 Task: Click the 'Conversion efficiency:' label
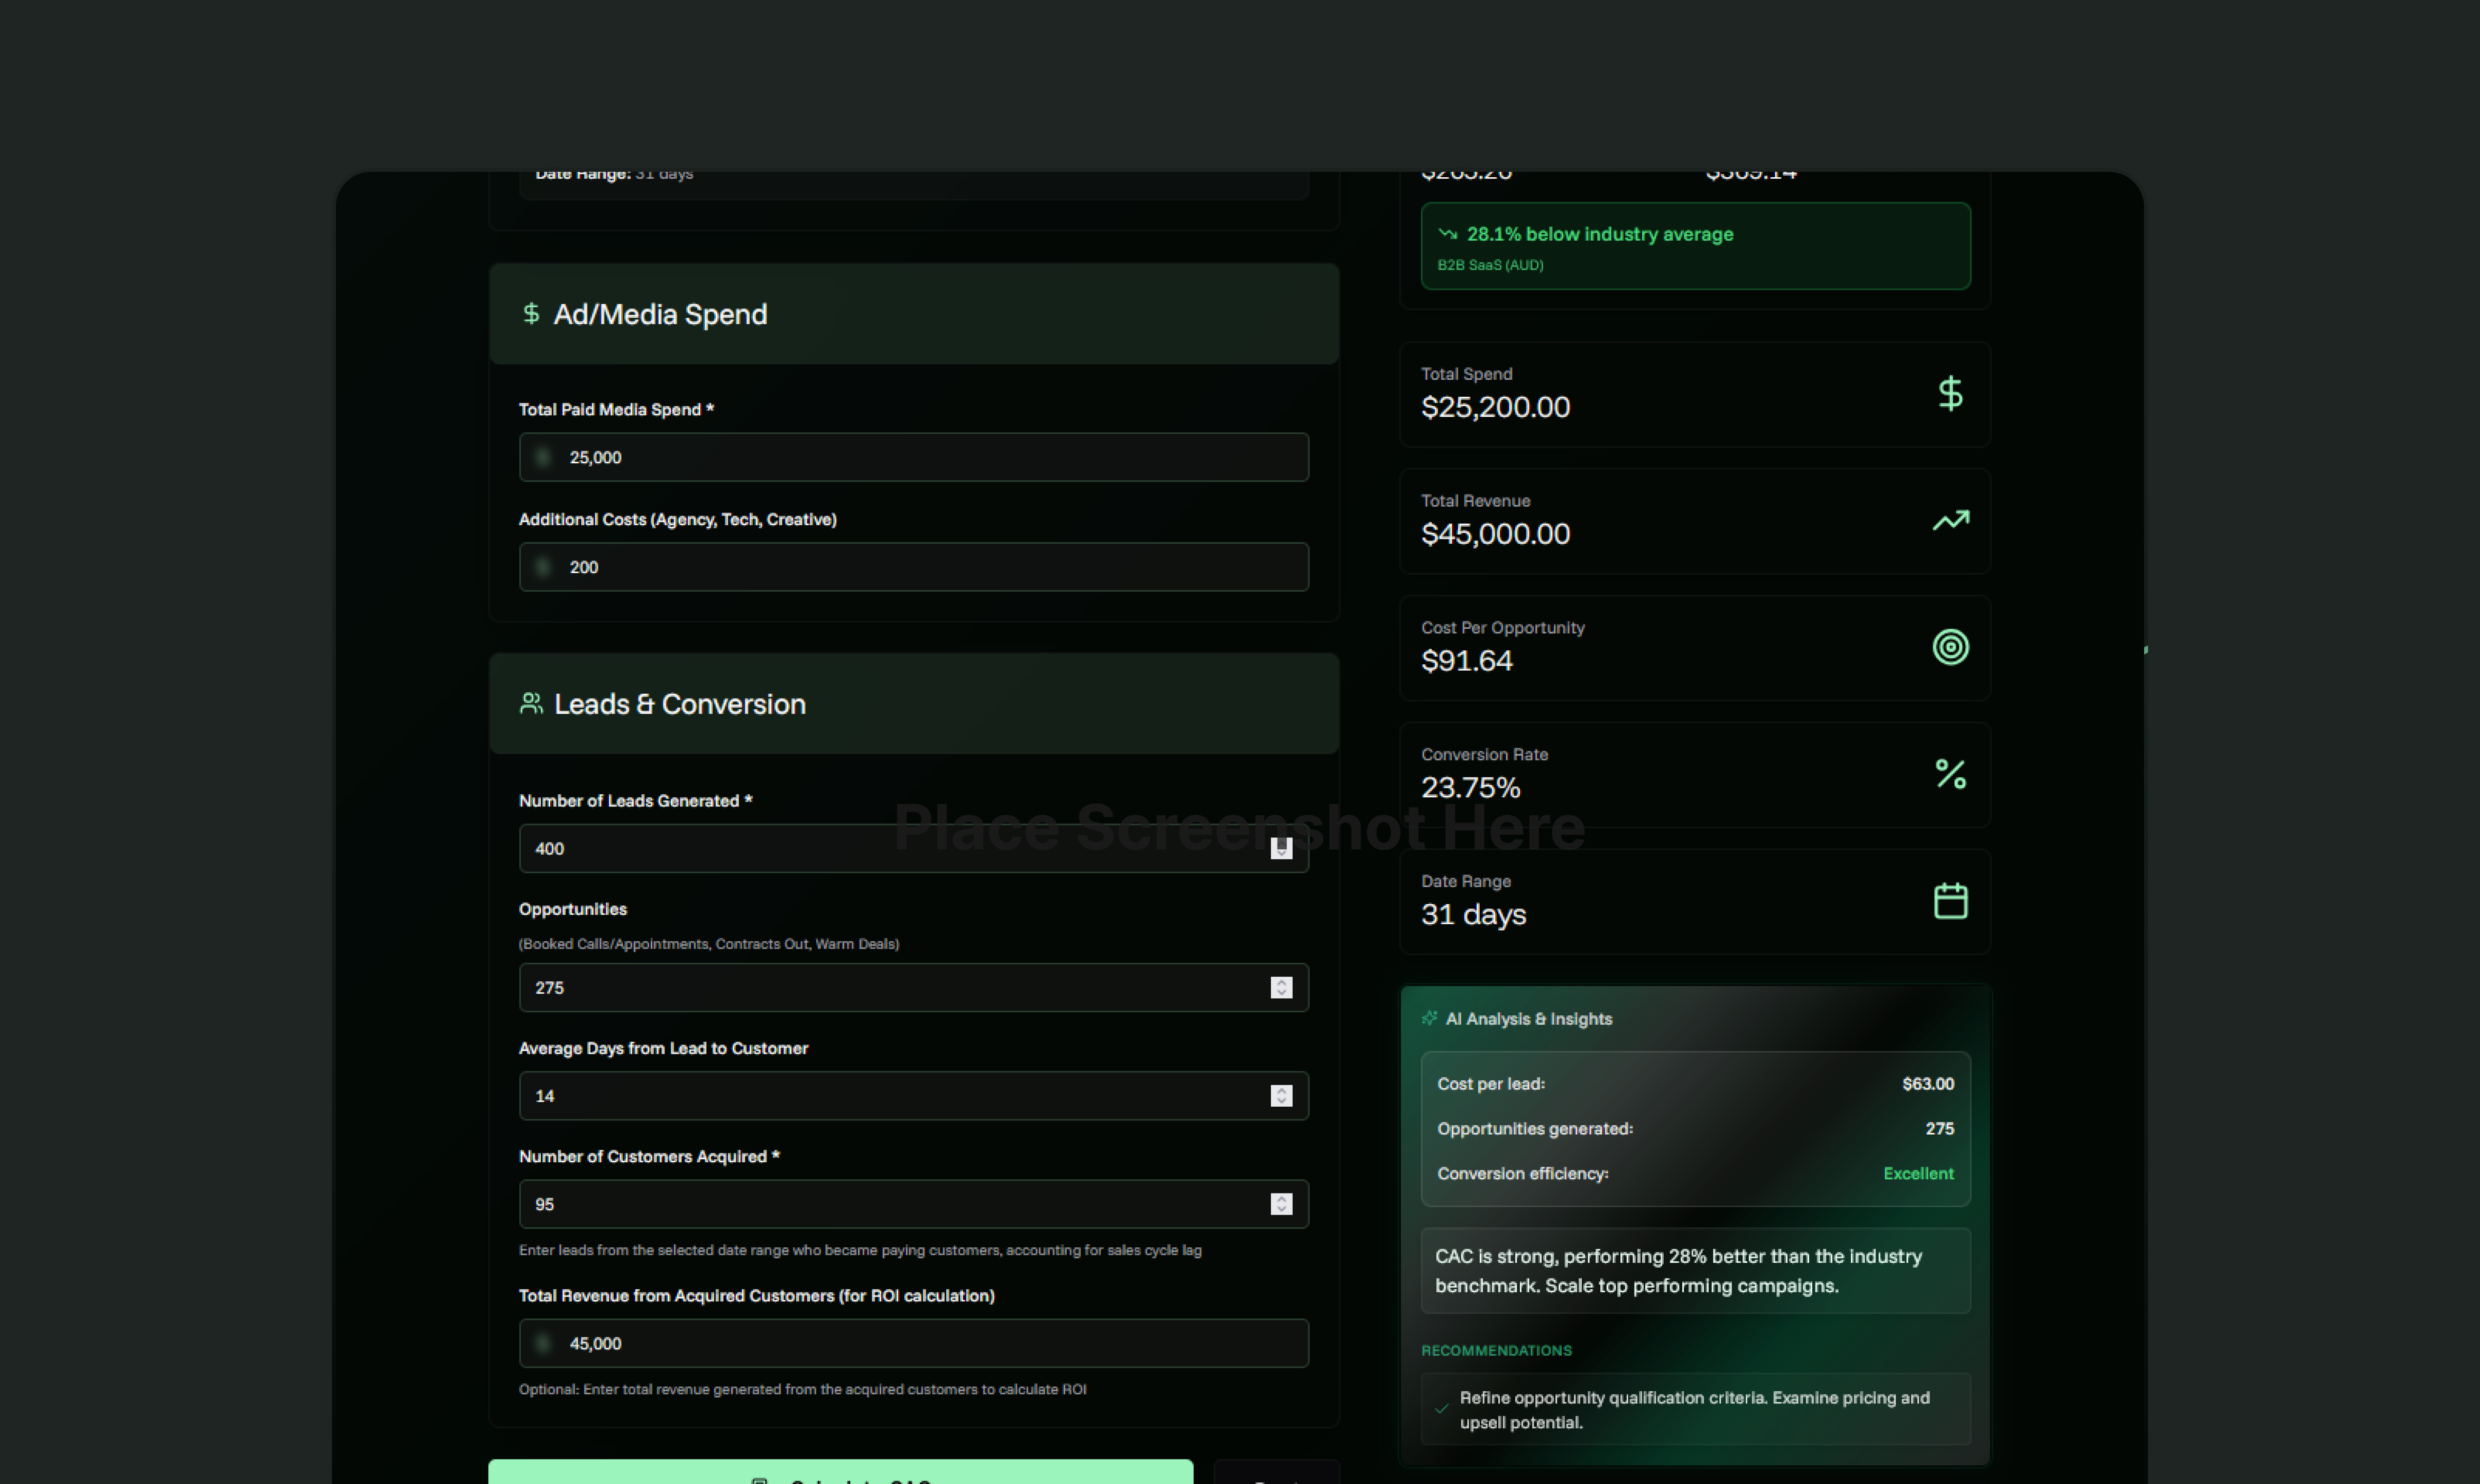[x=1523, y=1174]
